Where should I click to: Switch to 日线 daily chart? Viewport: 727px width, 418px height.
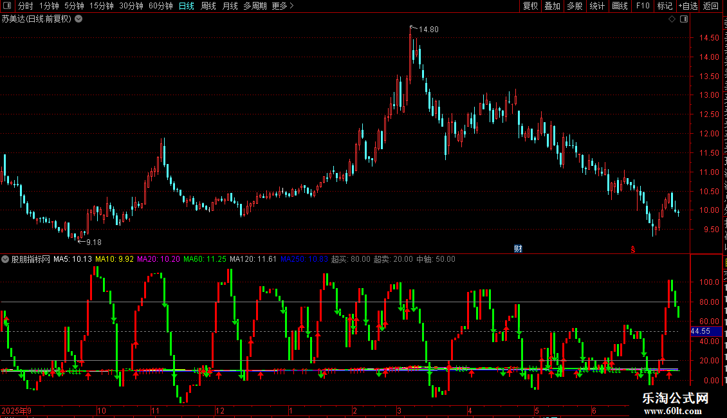187,6
